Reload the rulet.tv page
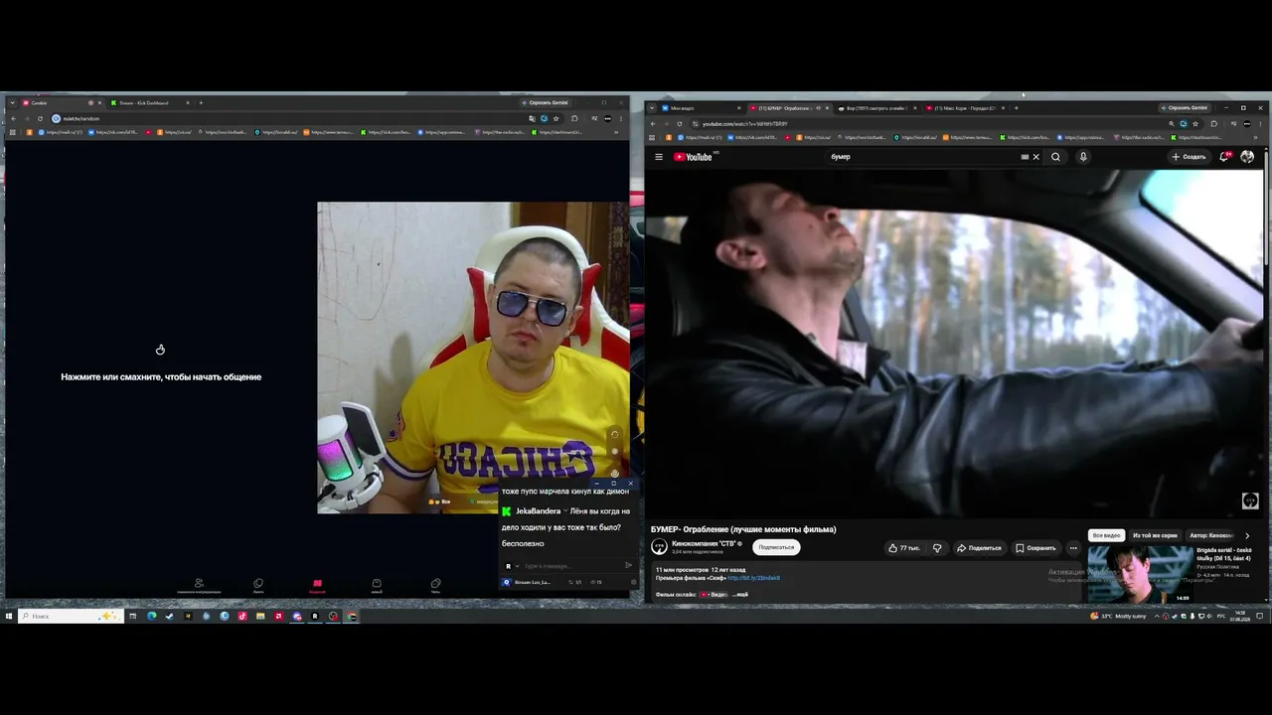 point(40,118)
